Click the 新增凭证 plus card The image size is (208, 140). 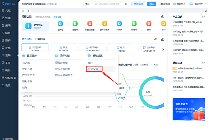coord(35,26)
